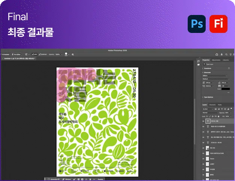The width and height of the screenshot is (235, 181).
Task: Click the Share icon in the top bar
Action: pos(217,55)
